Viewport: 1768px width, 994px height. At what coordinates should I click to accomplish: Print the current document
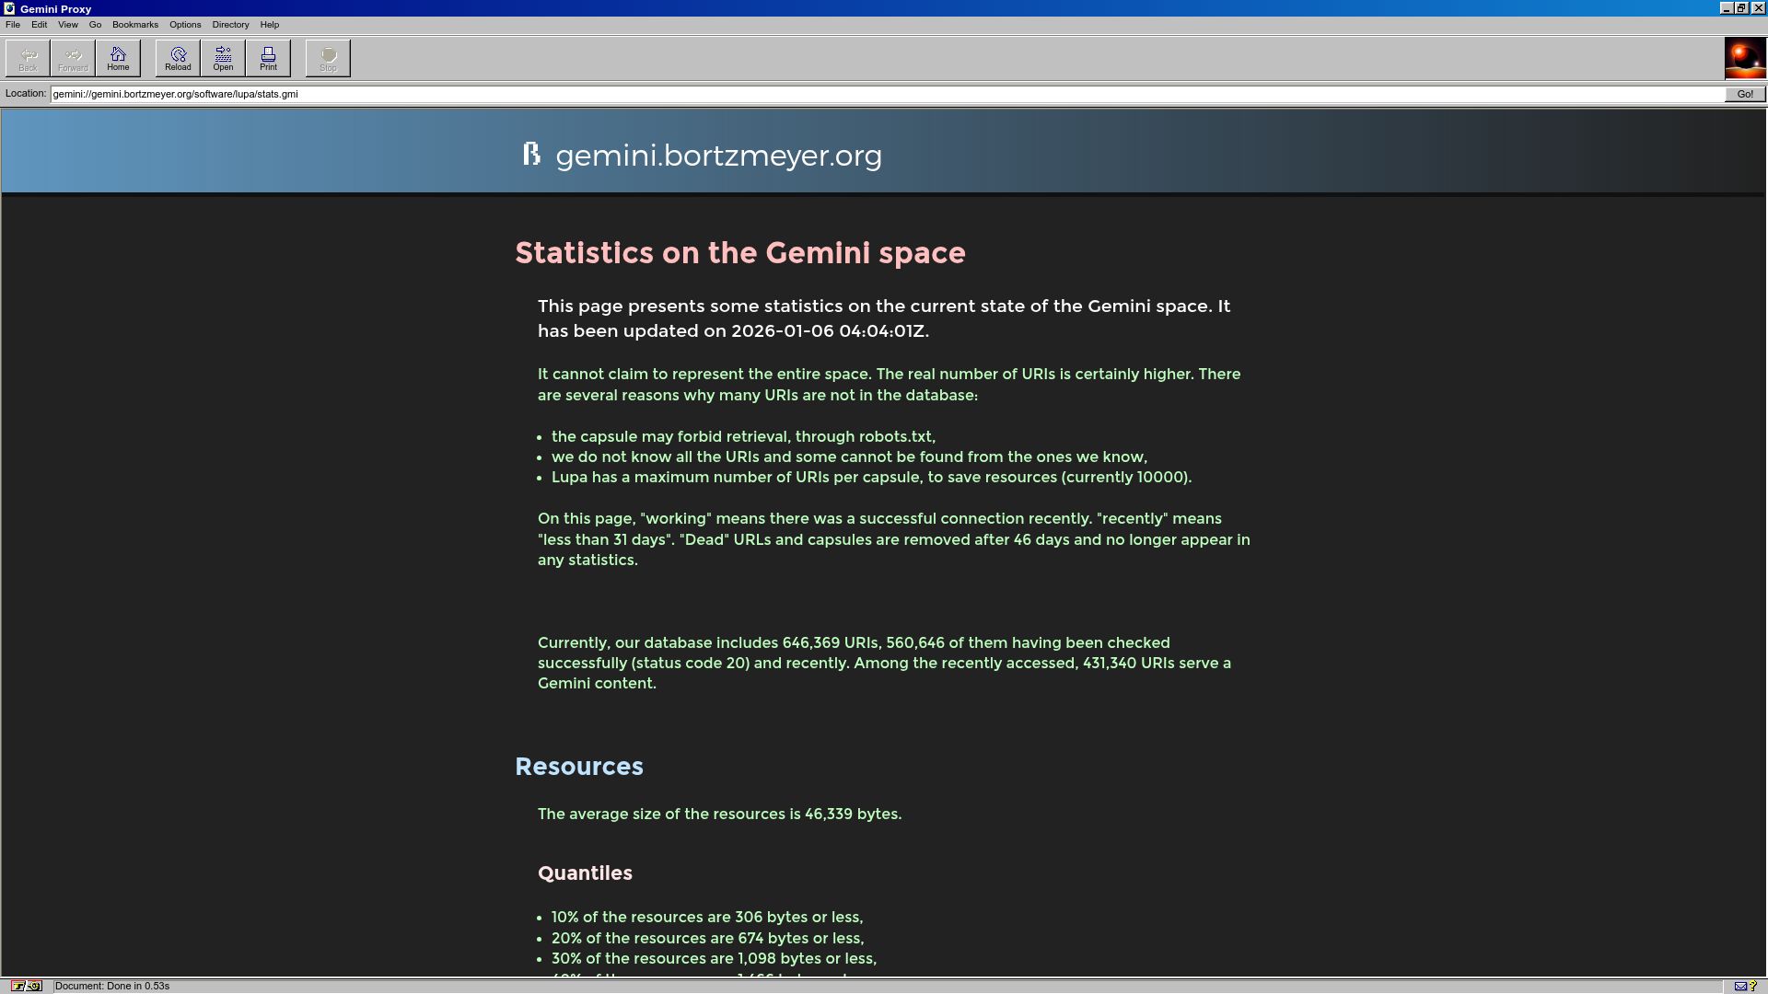tap(268, 58)
